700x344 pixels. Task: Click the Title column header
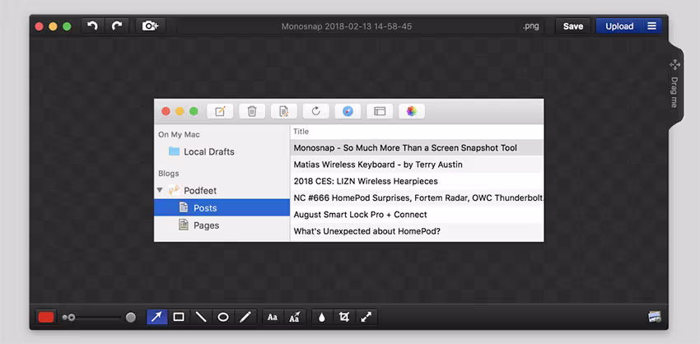[x=301, y=132]
